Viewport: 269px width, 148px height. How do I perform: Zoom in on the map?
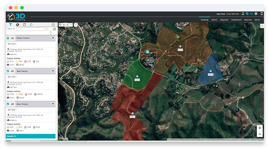click(x=260, y=128)
